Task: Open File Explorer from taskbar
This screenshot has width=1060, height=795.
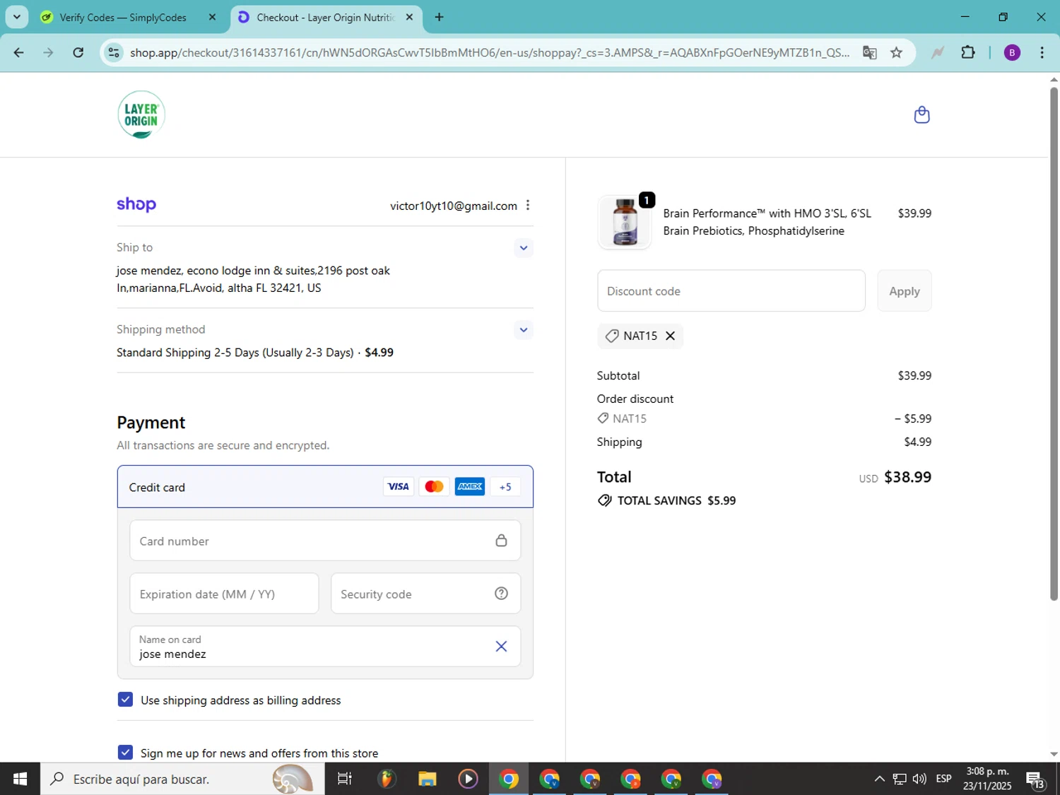Action: [427, 779]
